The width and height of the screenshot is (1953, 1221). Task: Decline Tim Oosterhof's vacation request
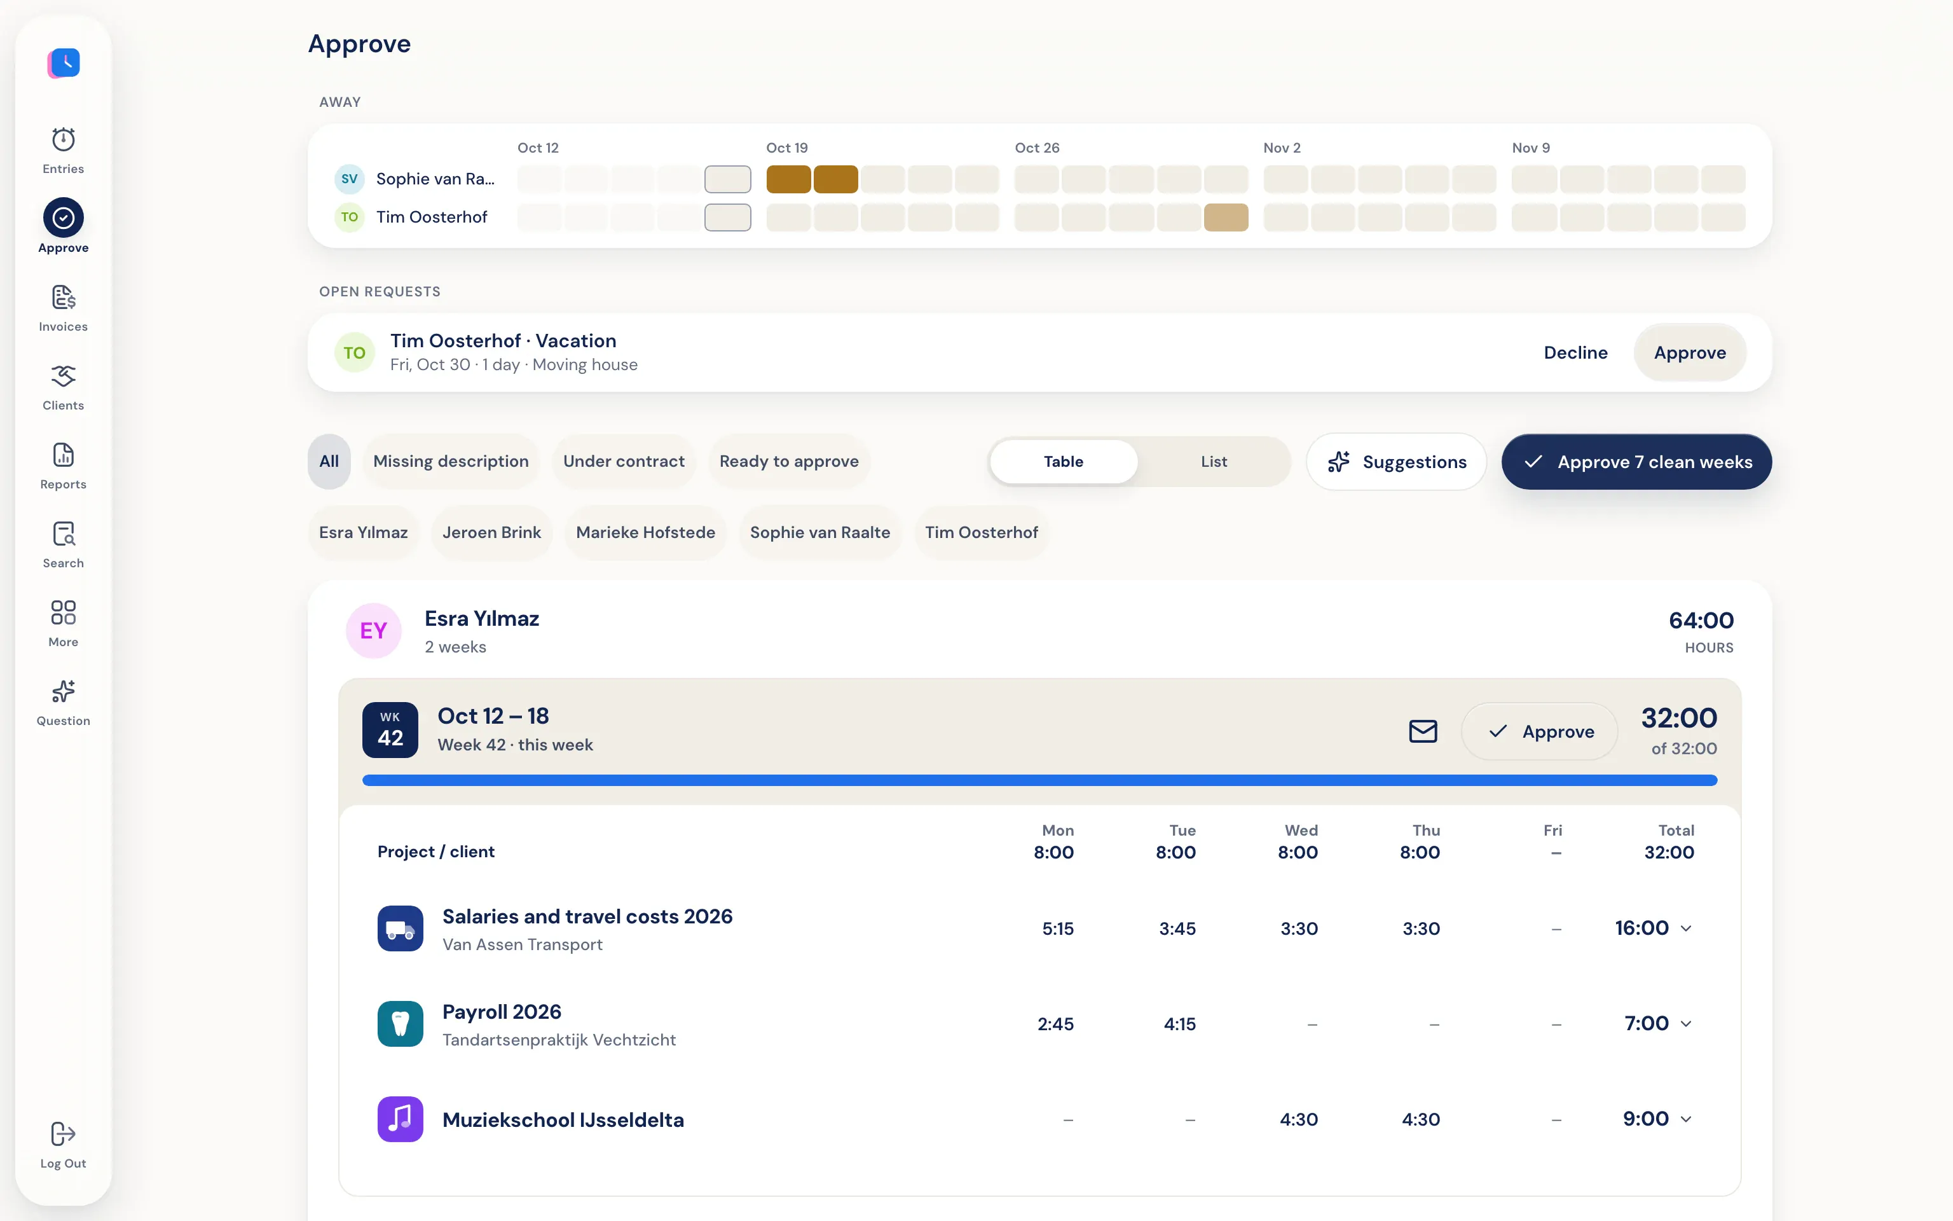click(x=1575, y=352)
